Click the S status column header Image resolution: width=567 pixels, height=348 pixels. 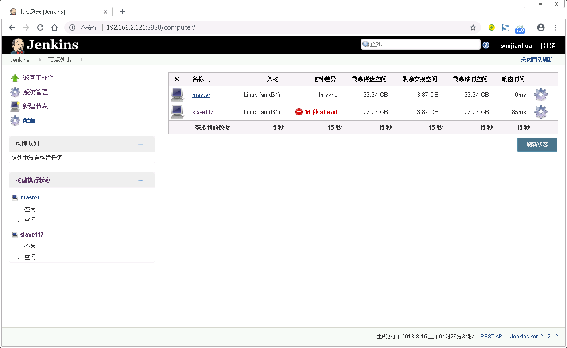click(177, 79)
